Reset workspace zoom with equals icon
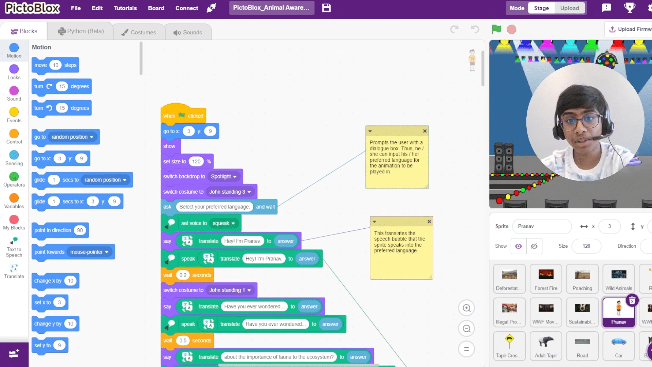 (x=467, y=349)
